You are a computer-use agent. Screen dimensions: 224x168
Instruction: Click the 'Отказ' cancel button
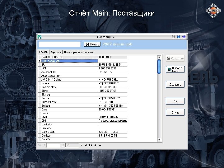coord(175,112)
